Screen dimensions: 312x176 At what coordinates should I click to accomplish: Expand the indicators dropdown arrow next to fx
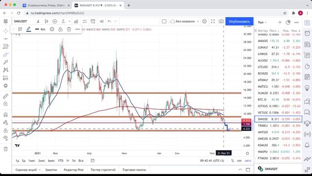pos(69,22)
